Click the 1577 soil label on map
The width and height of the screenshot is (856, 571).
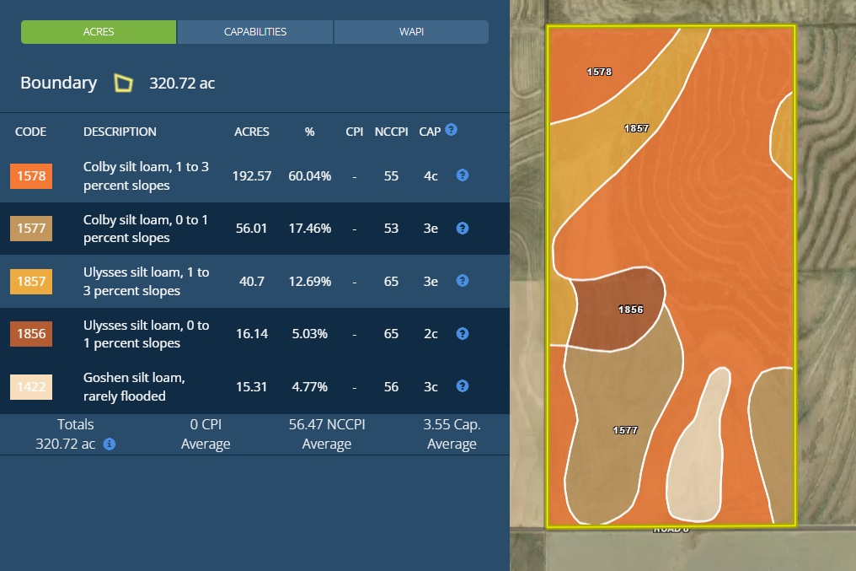[625, 430]
